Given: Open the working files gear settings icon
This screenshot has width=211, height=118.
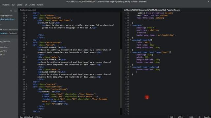Looking at the screenshot, I should 11,11.
